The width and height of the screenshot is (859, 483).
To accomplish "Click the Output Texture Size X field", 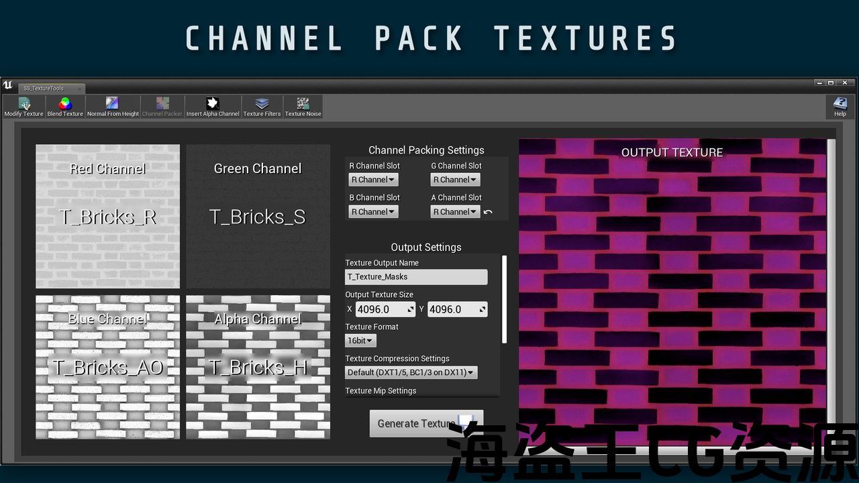I will pyautogui.click(x=385, y=309).
